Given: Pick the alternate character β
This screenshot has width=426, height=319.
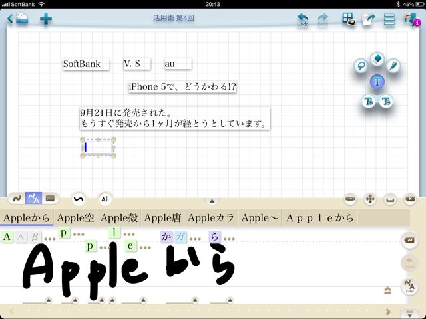Looking at the screenshot, I should pyautogui.click(x=35, y=237).
